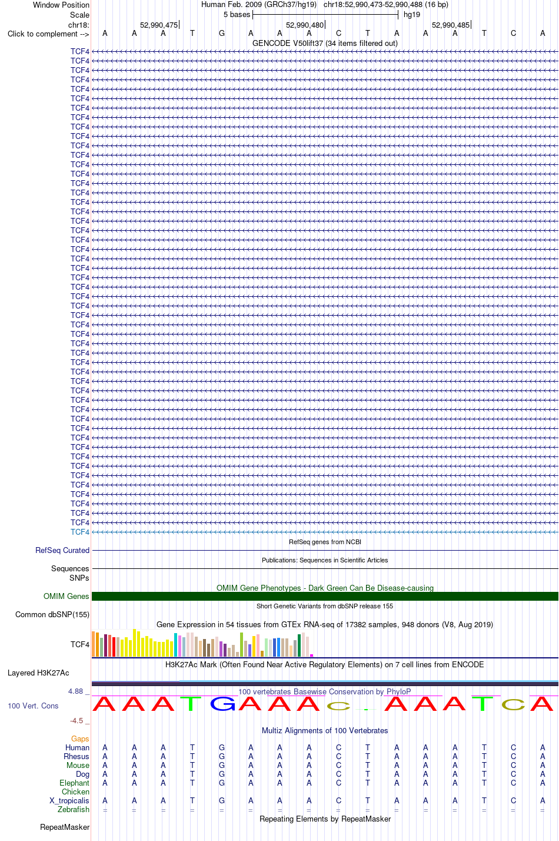Select the X_tropicalis alignment row label

click(x=69, y=800)
